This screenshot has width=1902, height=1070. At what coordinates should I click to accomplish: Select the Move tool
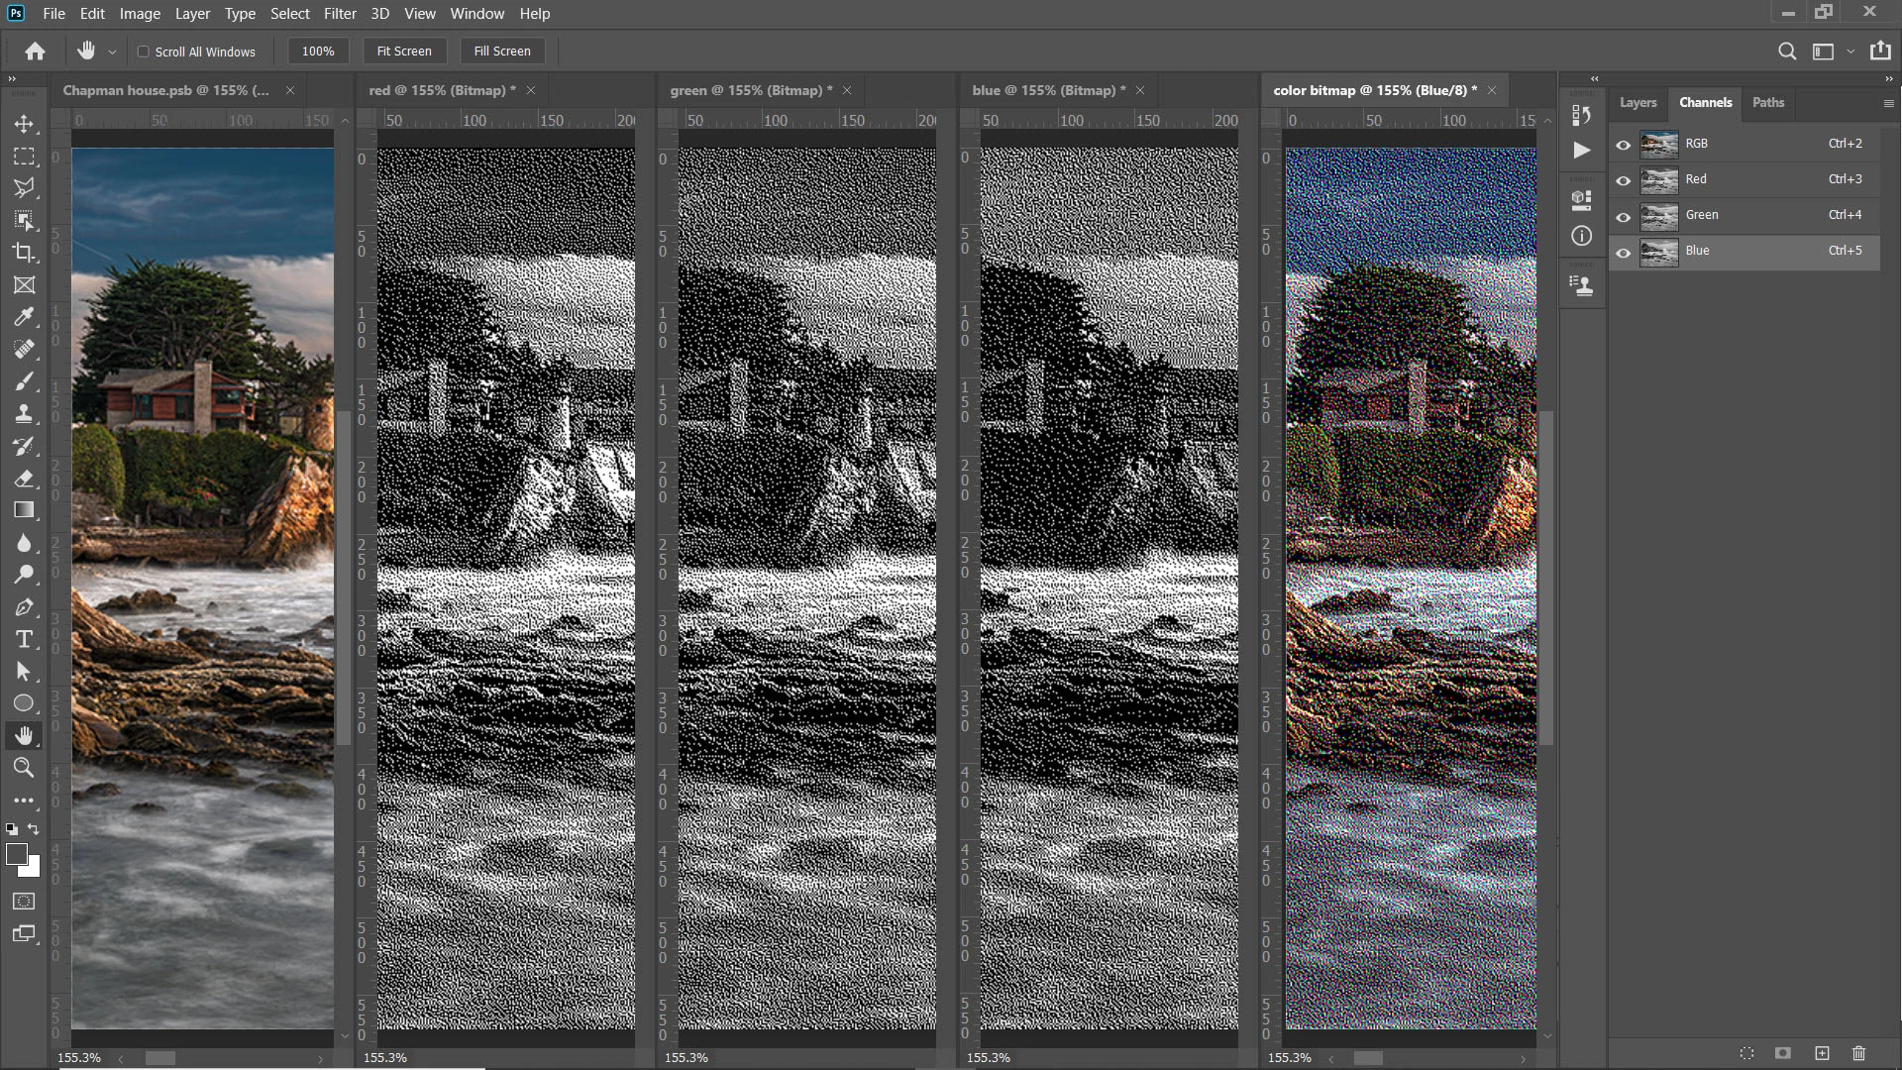(x=24, y=124)
